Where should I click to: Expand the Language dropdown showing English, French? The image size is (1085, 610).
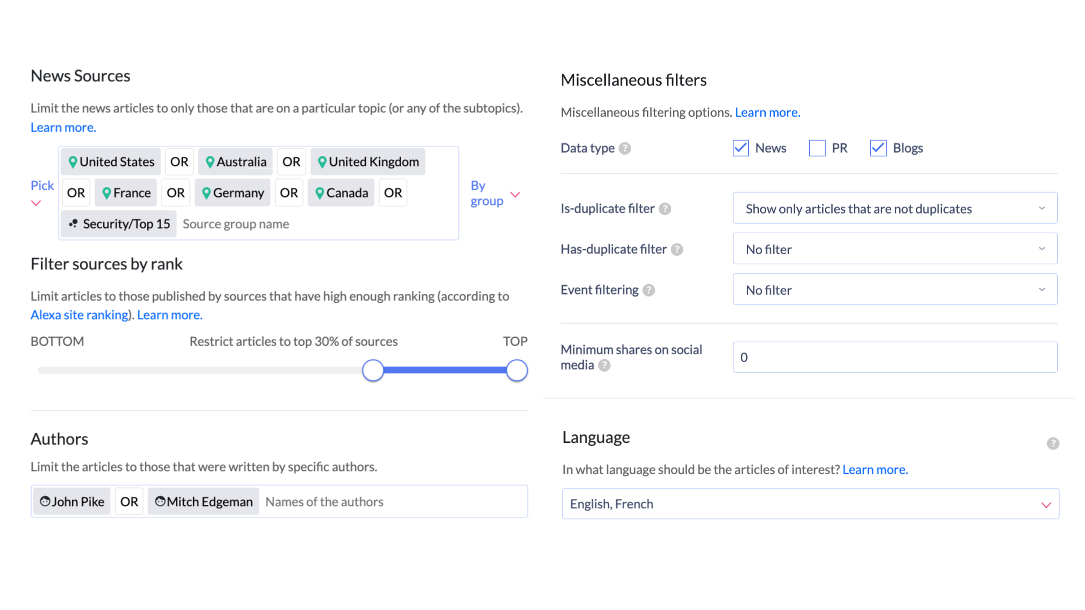click(810, 504)
